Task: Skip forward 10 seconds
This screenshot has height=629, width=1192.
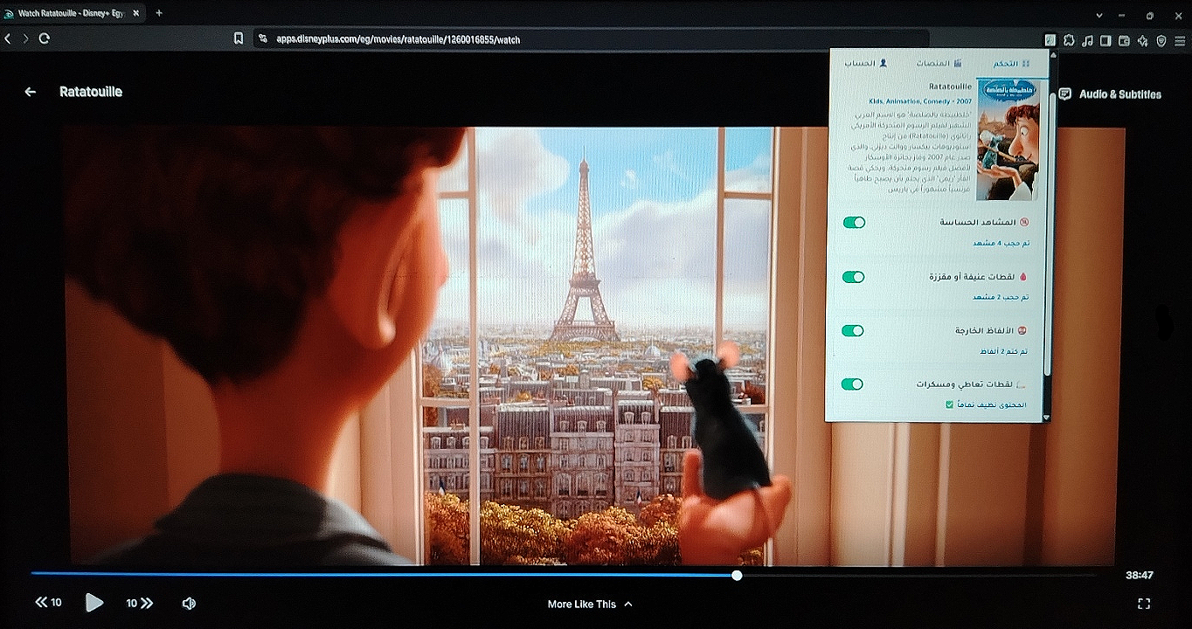Action: click(140, 603)
